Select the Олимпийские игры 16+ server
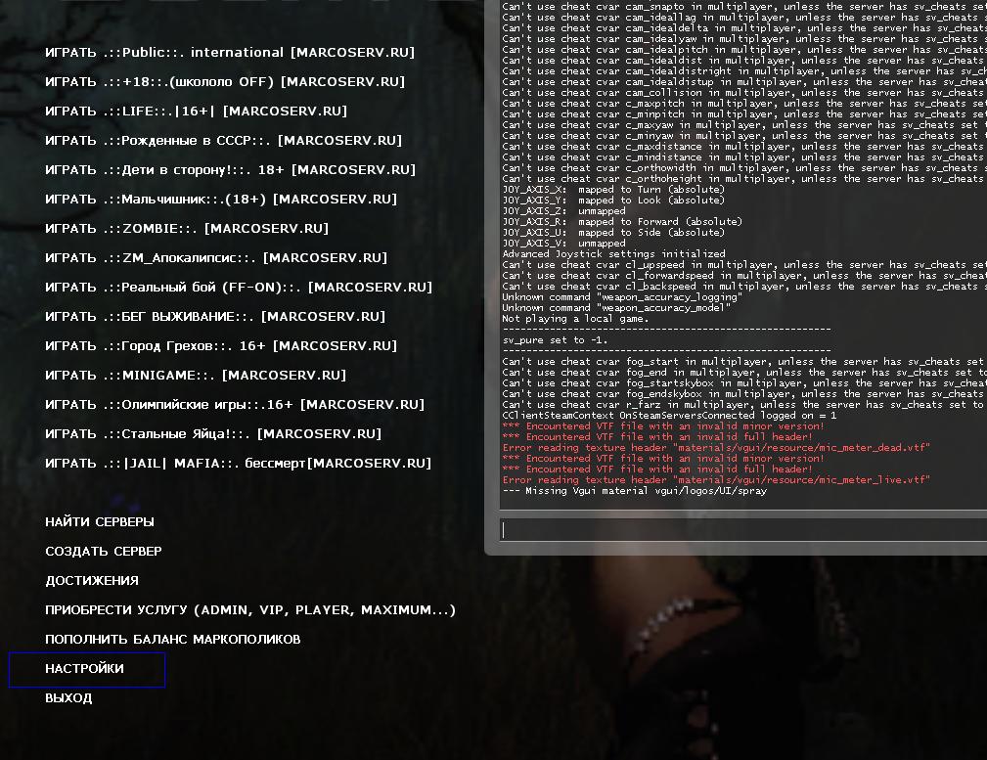Image resolution: width=987 pixels, height=760 pixels. coord(235,405)
